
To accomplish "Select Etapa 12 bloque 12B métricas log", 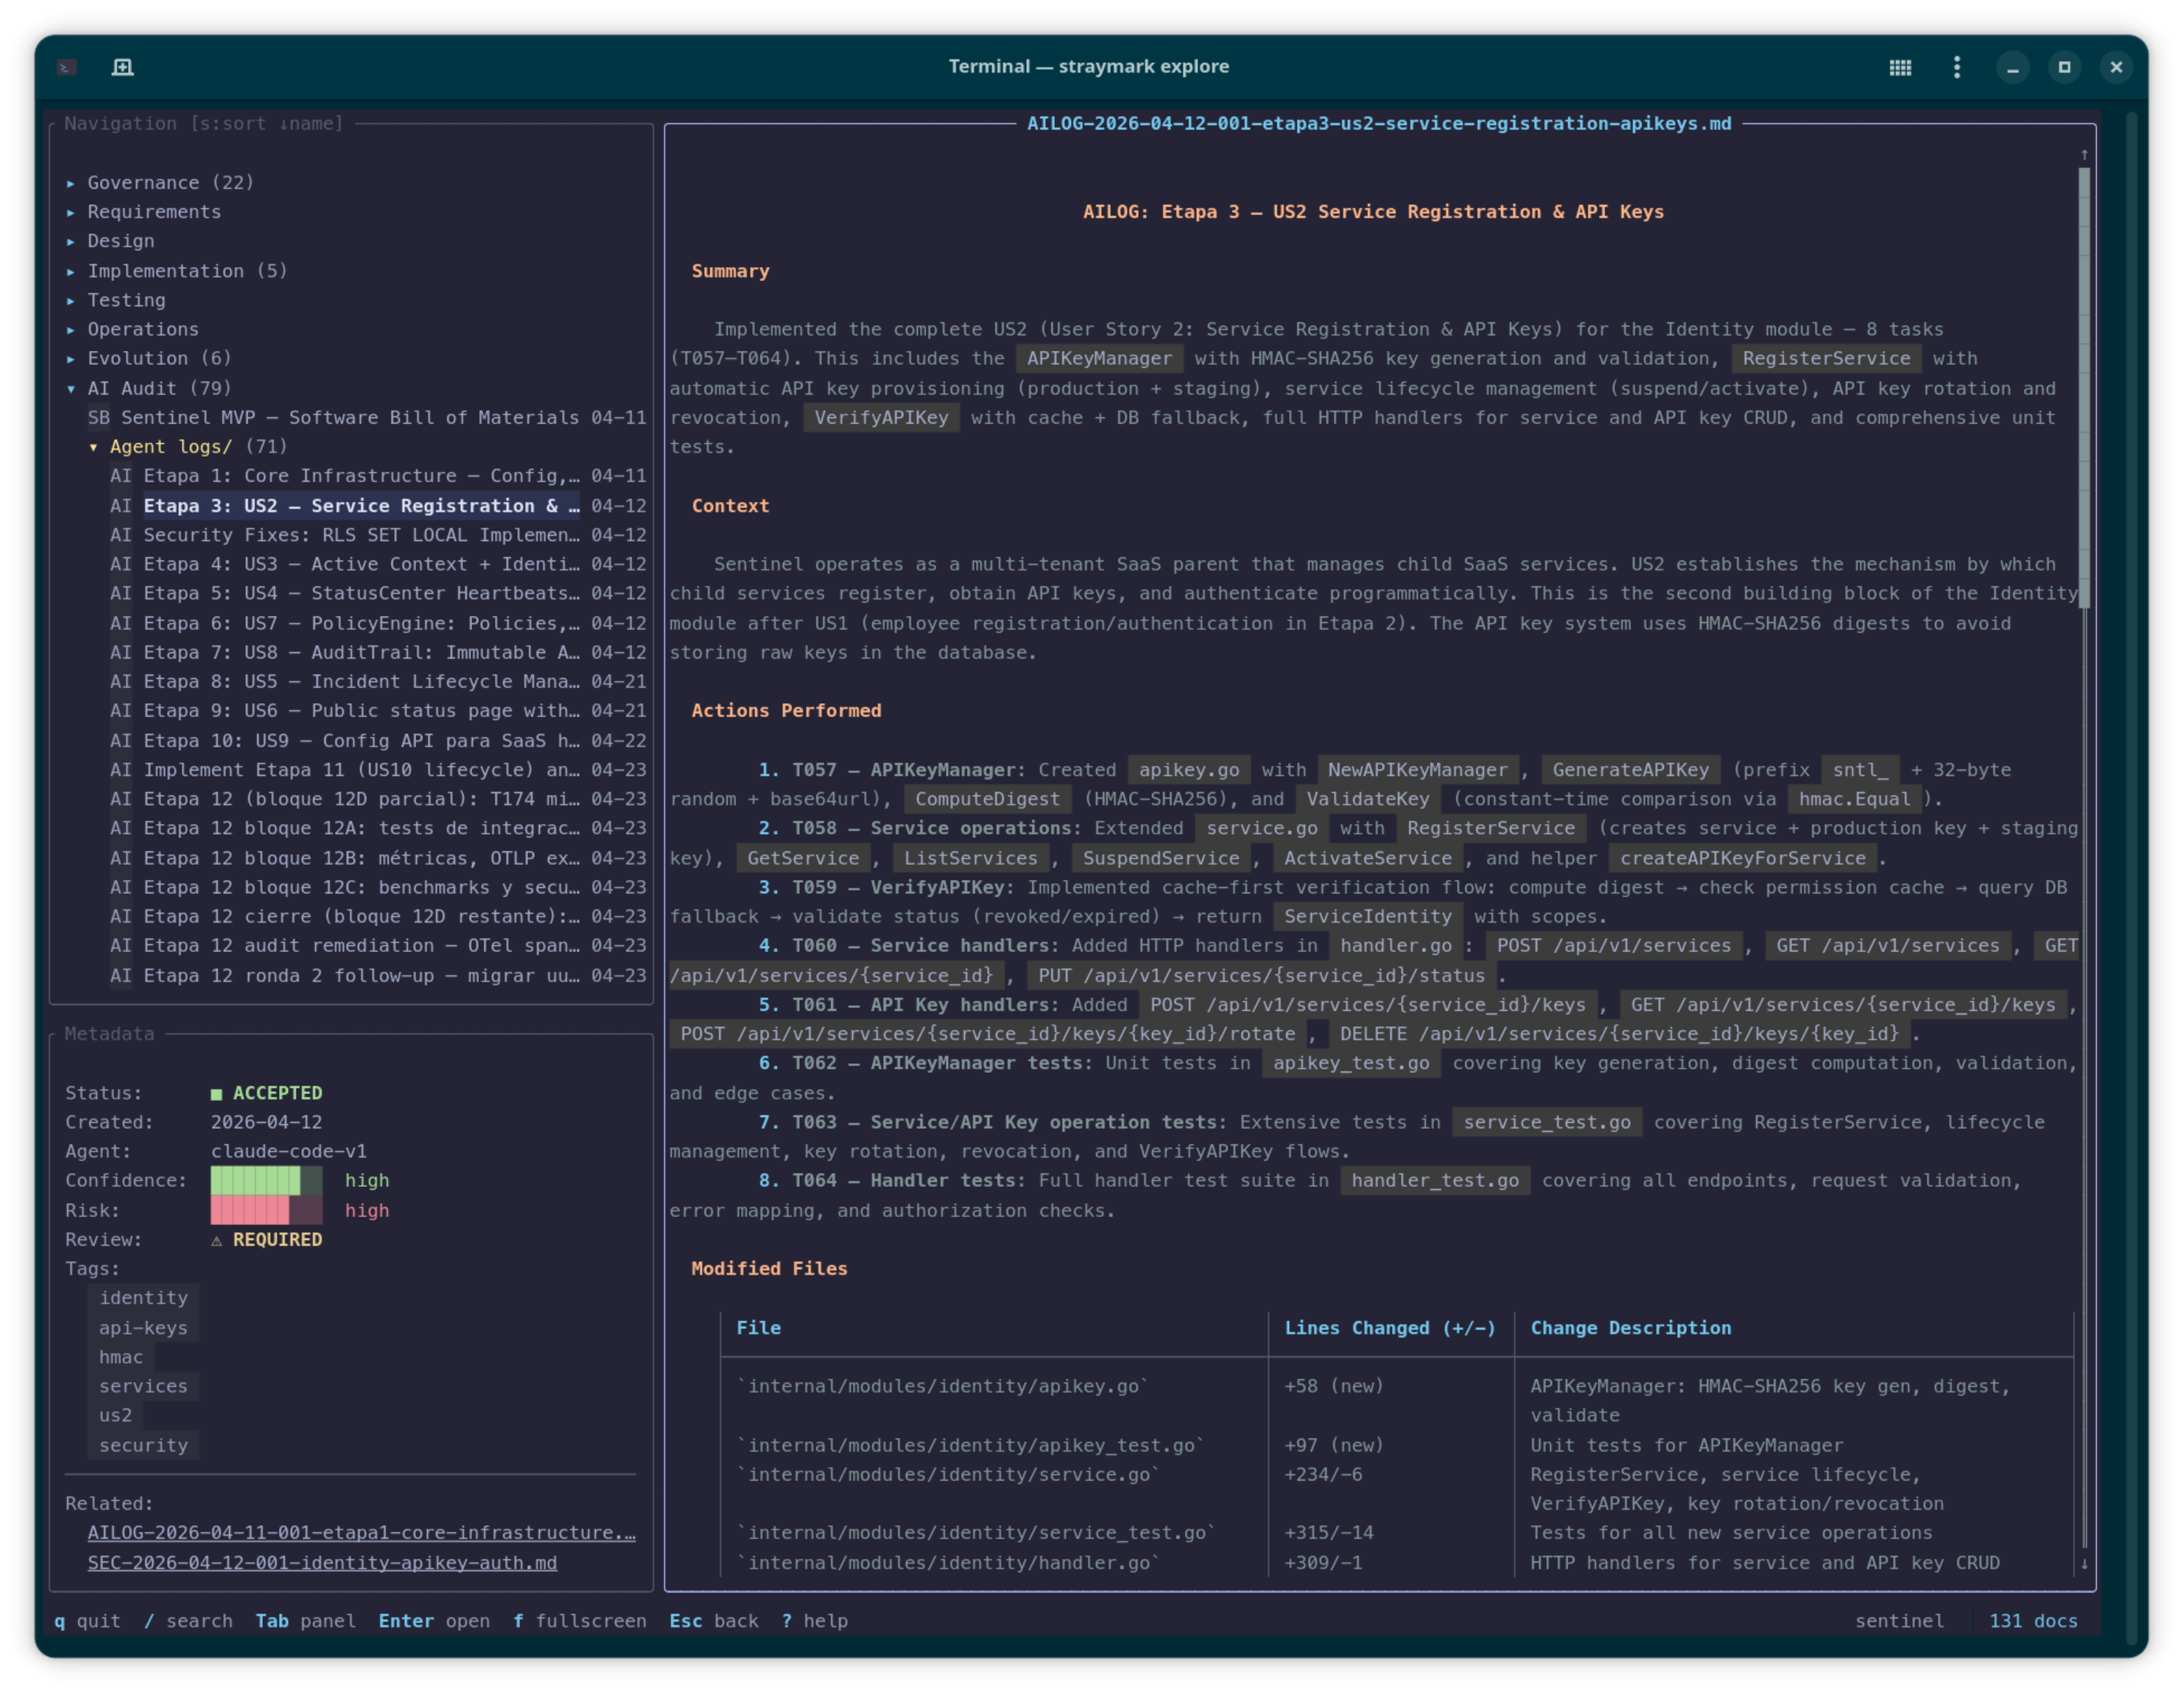I will (x=378, y=857).
